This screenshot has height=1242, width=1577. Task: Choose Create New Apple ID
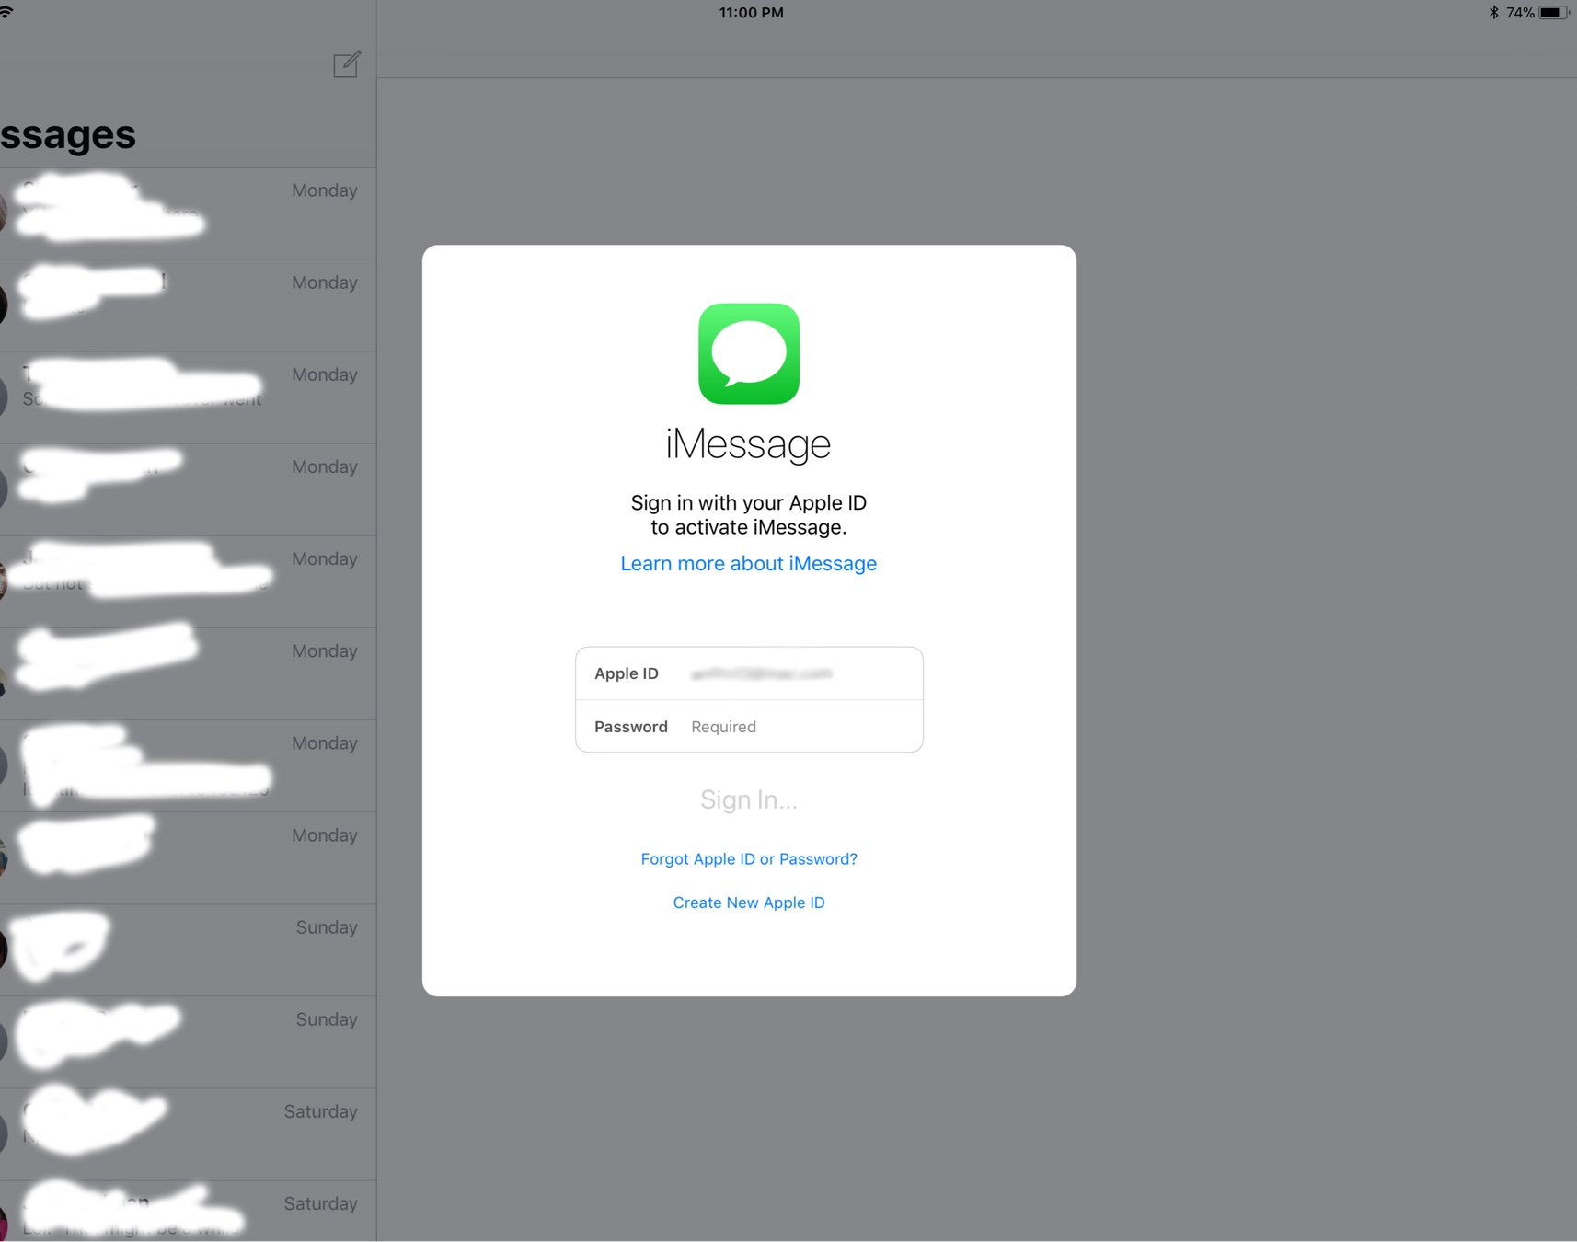click(x=749, y=903)
